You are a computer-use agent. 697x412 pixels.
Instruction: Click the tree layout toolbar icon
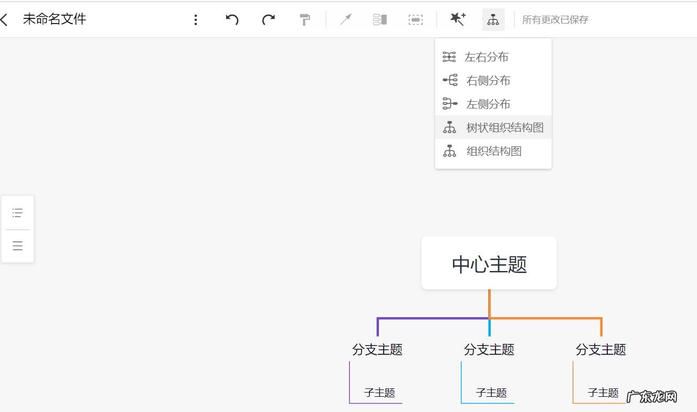(x=493, y=19)
